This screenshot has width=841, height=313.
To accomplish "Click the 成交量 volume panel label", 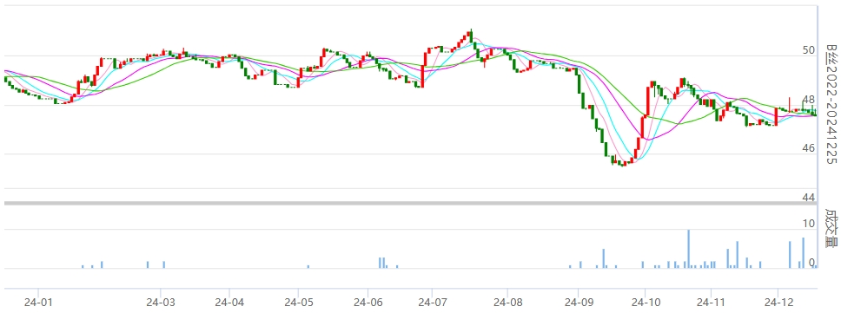I will 831,228.
